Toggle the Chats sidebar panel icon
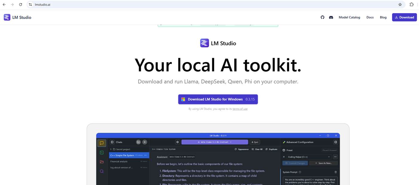 pos(112,142)
